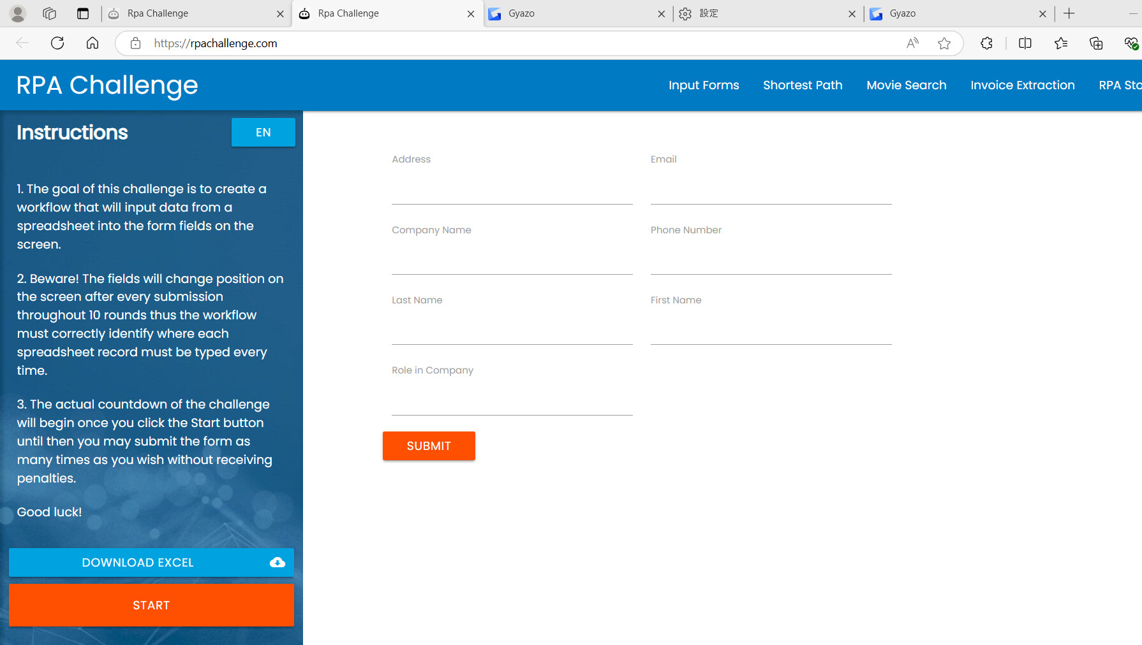Open the Collections icon

pyautogui.click(x=1096, y=43)
